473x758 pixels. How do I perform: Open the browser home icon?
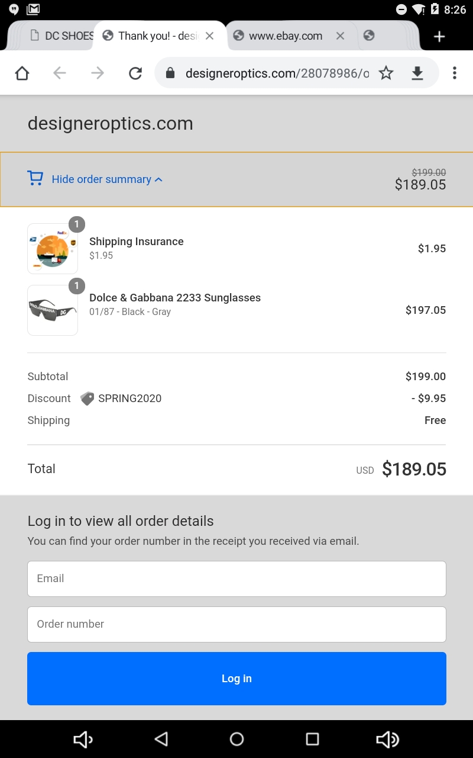click(22, 73)
